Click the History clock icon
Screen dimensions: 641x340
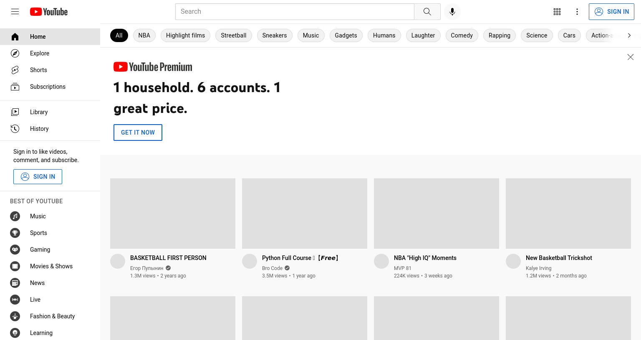(15, 129)
